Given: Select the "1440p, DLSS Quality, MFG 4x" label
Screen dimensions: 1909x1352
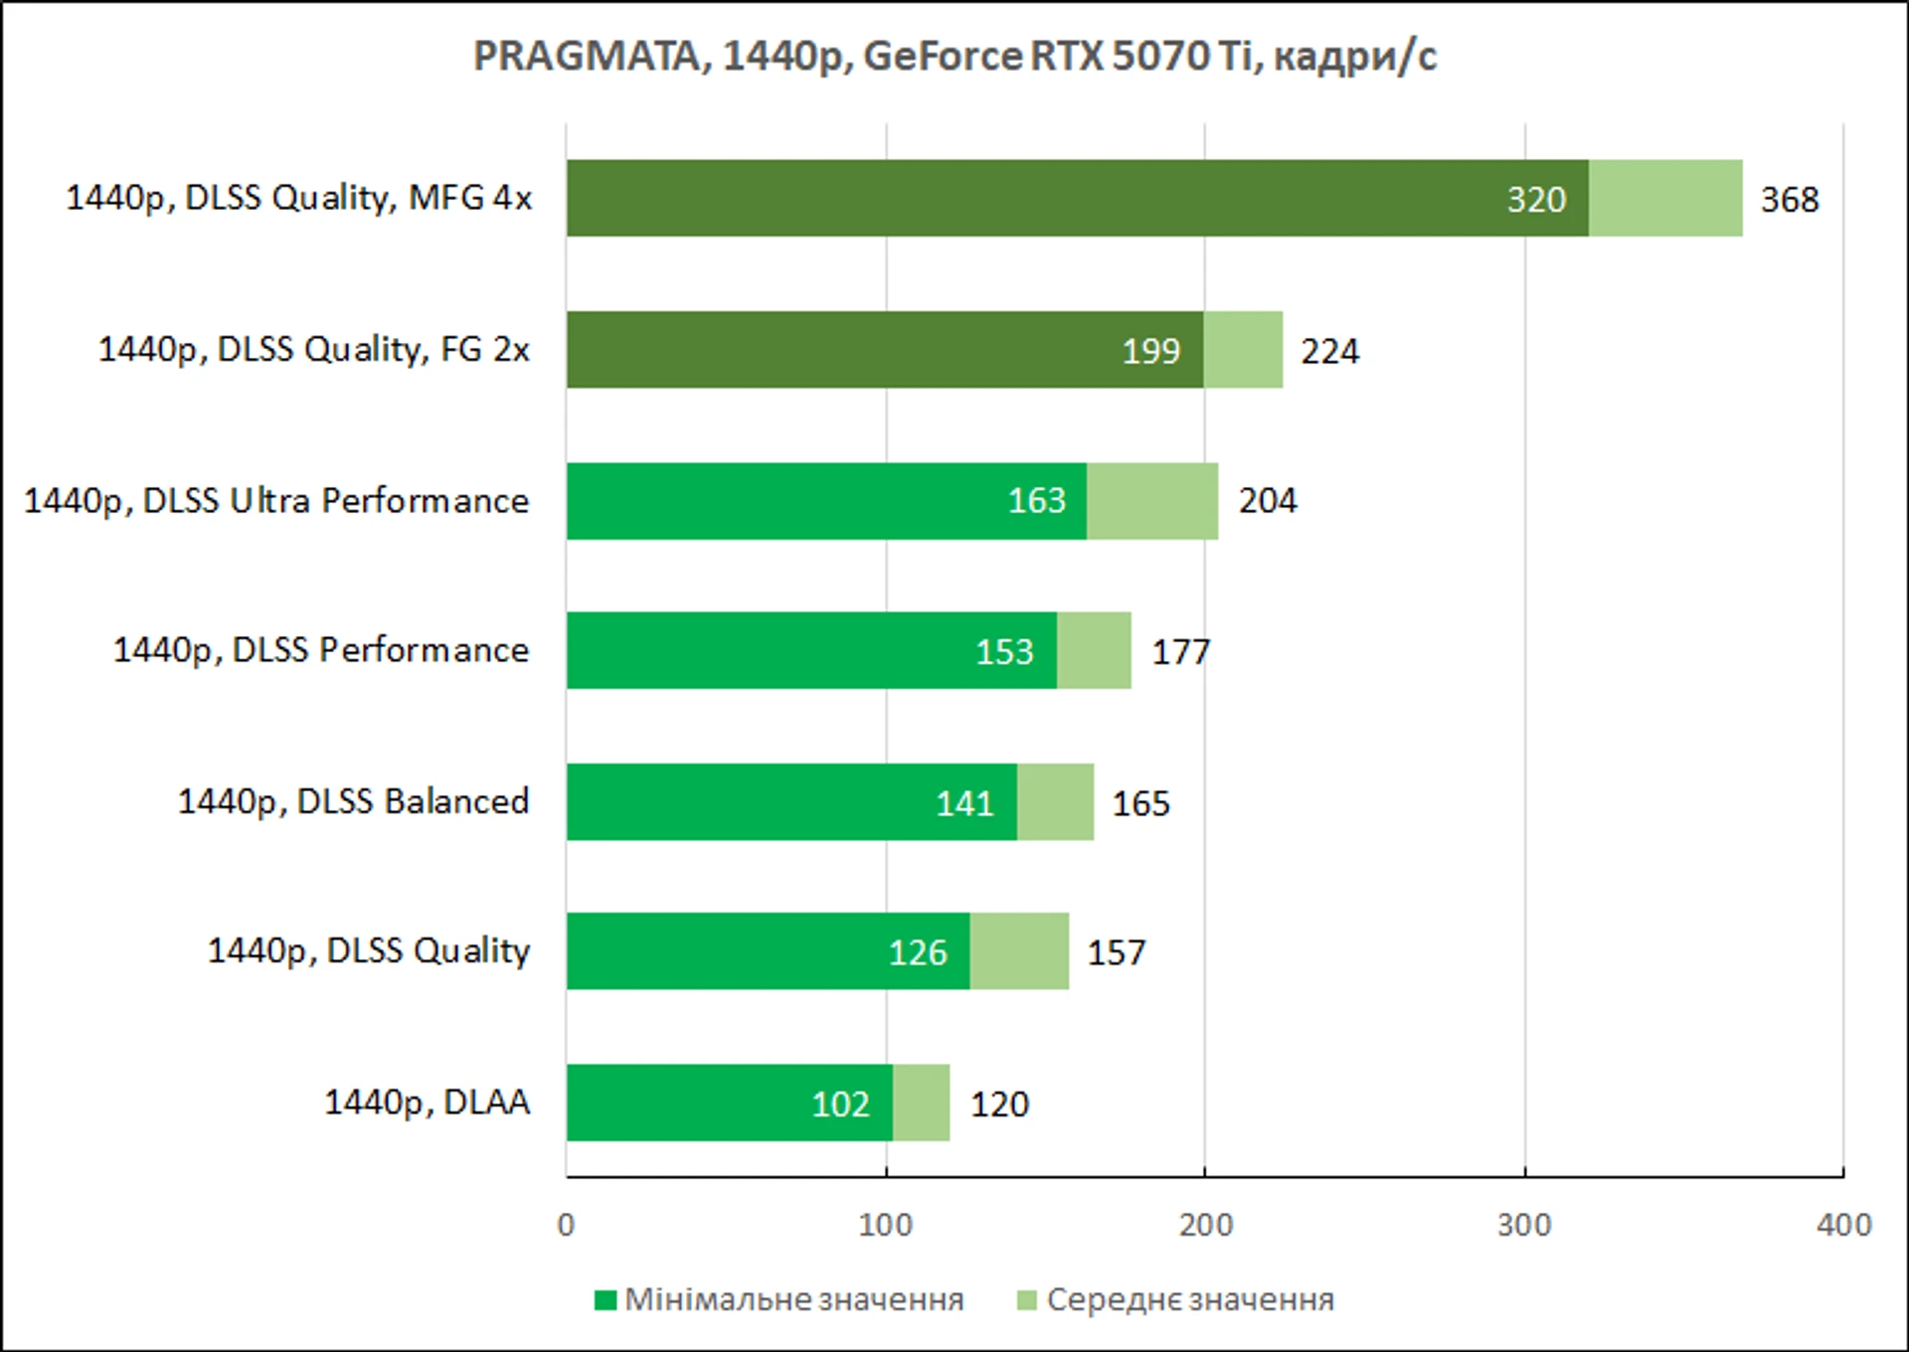Looking at the screenshot, I should point(298,198).
